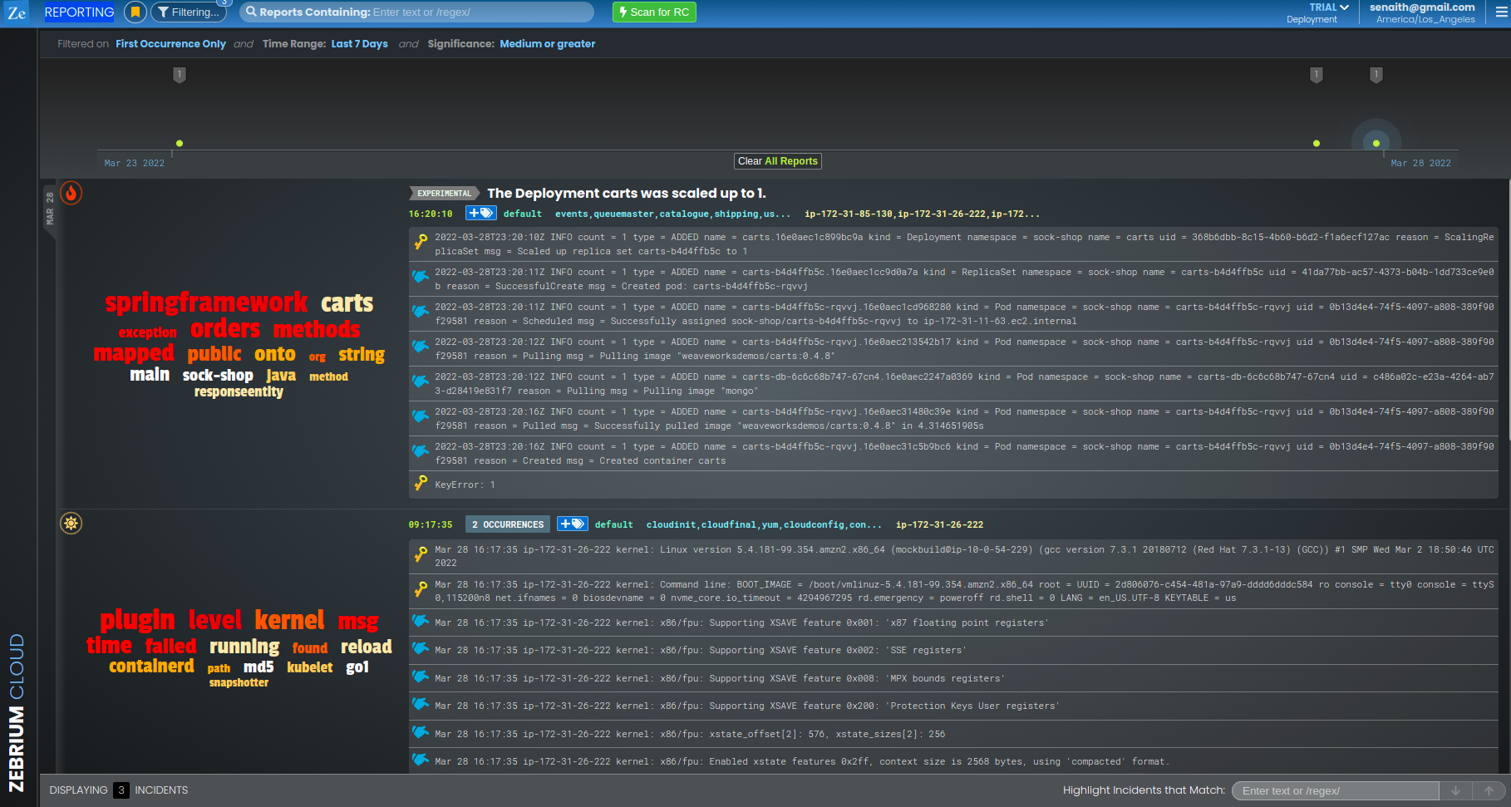Focus the Highlight Incidents that Match field
This screenshot has height=807, width=1511.
(x=1335, y=790)
